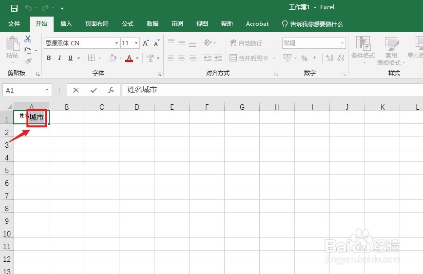
Task: Click the wén phonetic guide icon
Action: click(150, 58)
